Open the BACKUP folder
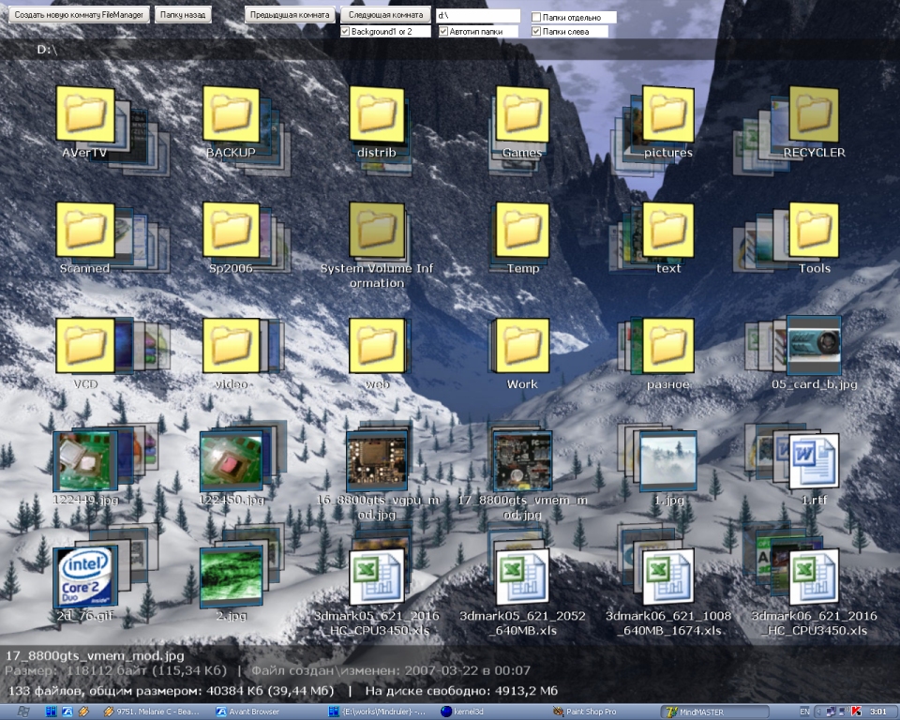This screenshot has width=900, height=720. pyautogui.click(x=232, y=114)
